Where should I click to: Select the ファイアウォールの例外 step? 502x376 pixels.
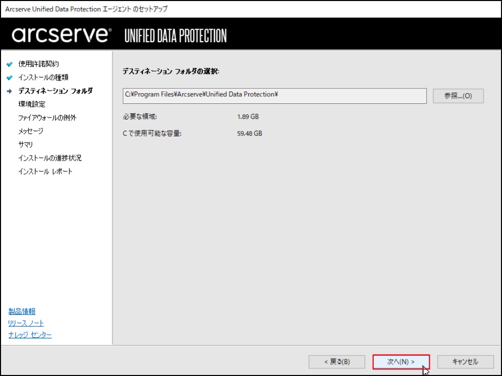coord(47,118)
